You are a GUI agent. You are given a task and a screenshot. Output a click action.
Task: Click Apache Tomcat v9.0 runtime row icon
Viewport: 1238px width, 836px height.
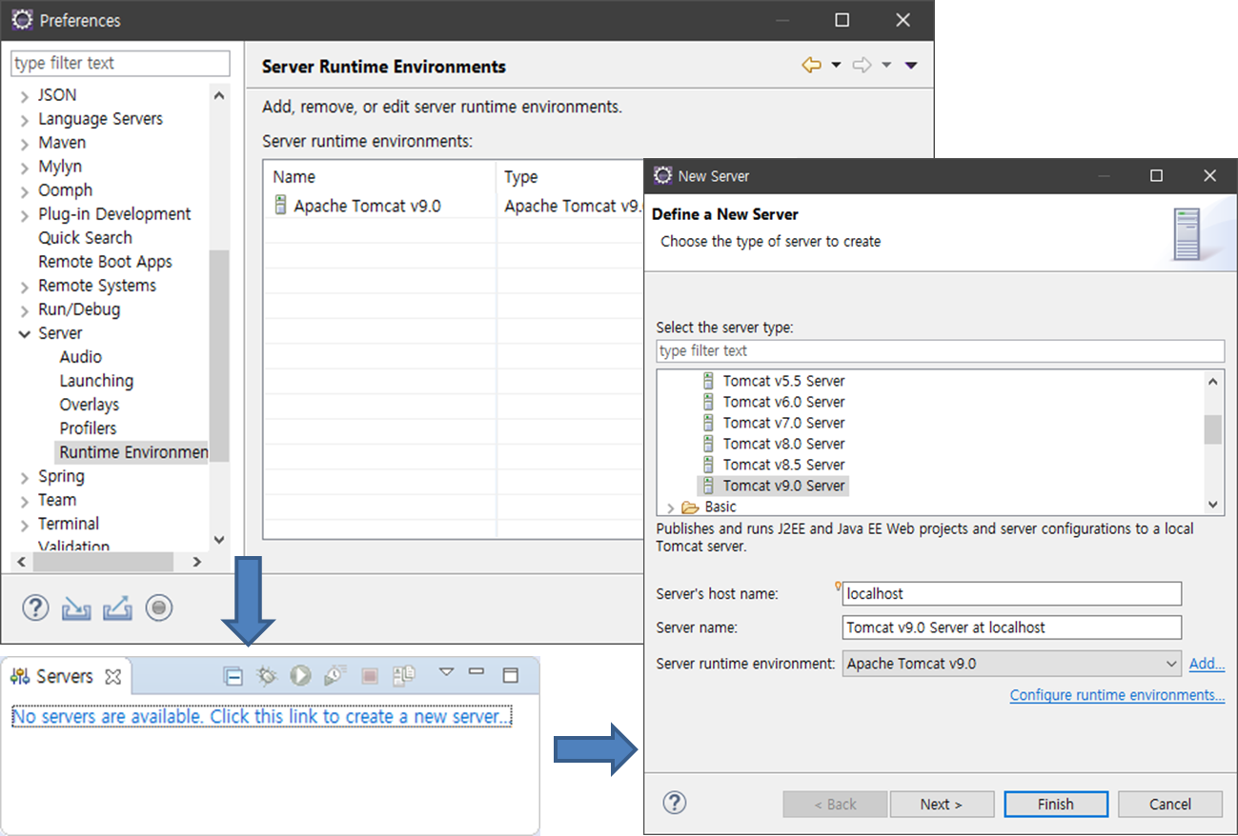click(280, 205)
